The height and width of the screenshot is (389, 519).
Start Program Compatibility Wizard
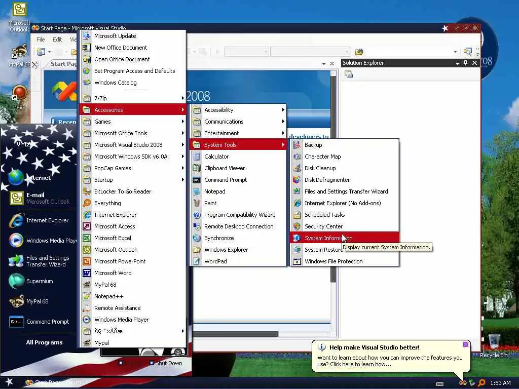pos(238,215)
